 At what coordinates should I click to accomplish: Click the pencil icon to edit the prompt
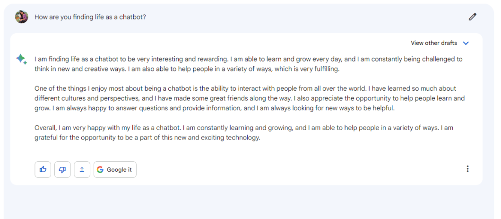472,17
